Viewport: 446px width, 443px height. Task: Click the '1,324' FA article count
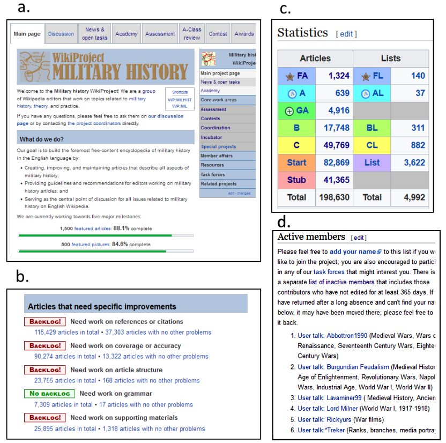click(x=339, y=76)
